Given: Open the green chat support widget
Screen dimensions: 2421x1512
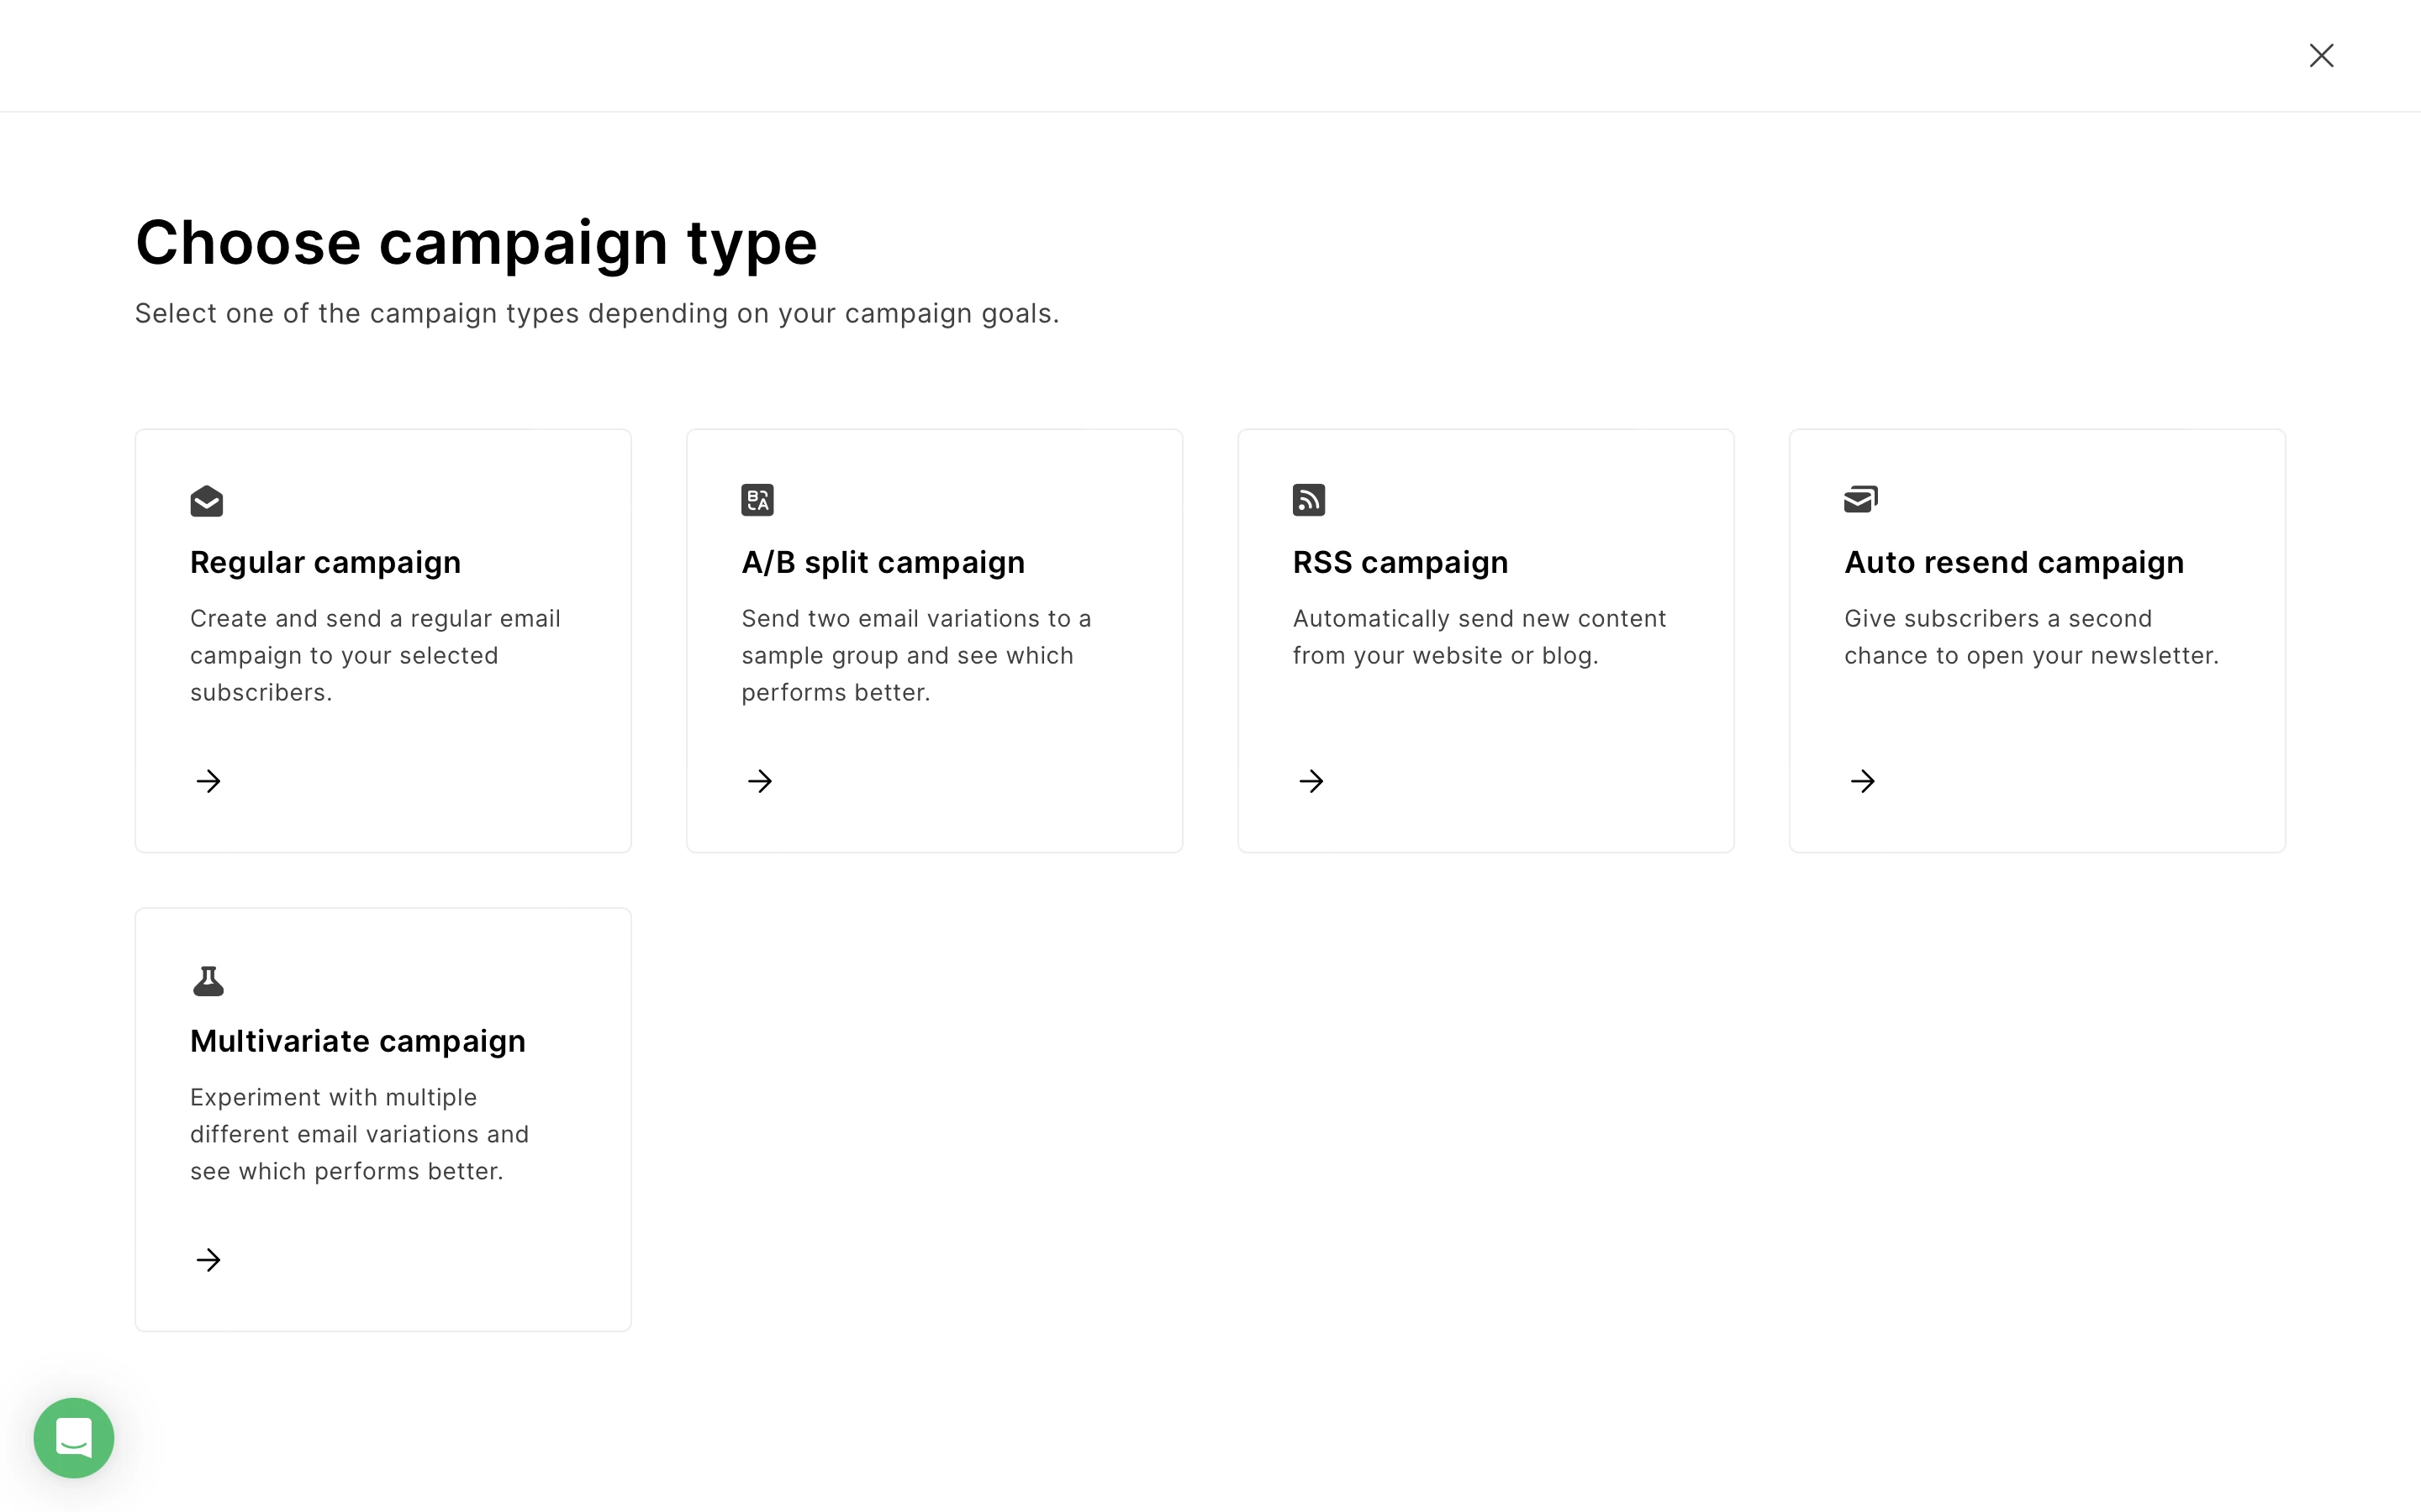Looking at the screenshot, I should click(x=74, y=1437).
